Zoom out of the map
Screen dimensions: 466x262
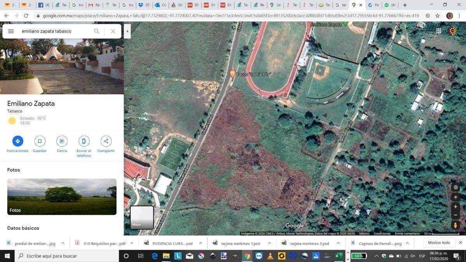[456, 215]
